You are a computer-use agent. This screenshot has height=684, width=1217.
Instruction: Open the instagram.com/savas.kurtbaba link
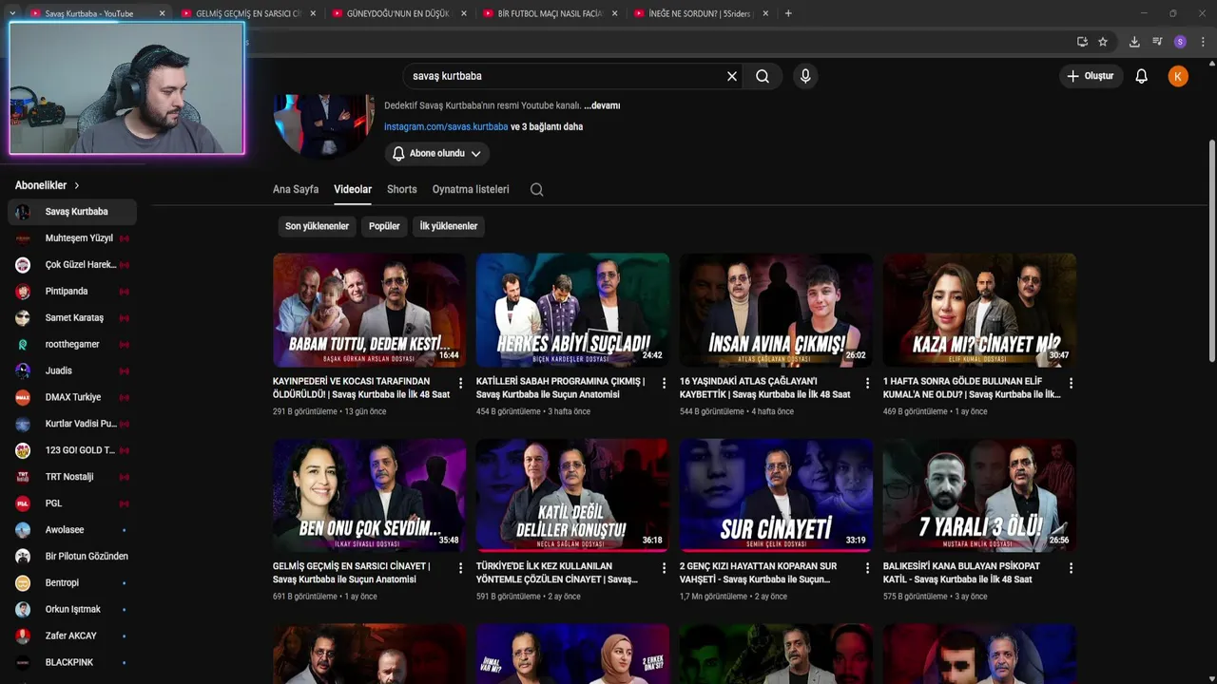pos(446,126)
